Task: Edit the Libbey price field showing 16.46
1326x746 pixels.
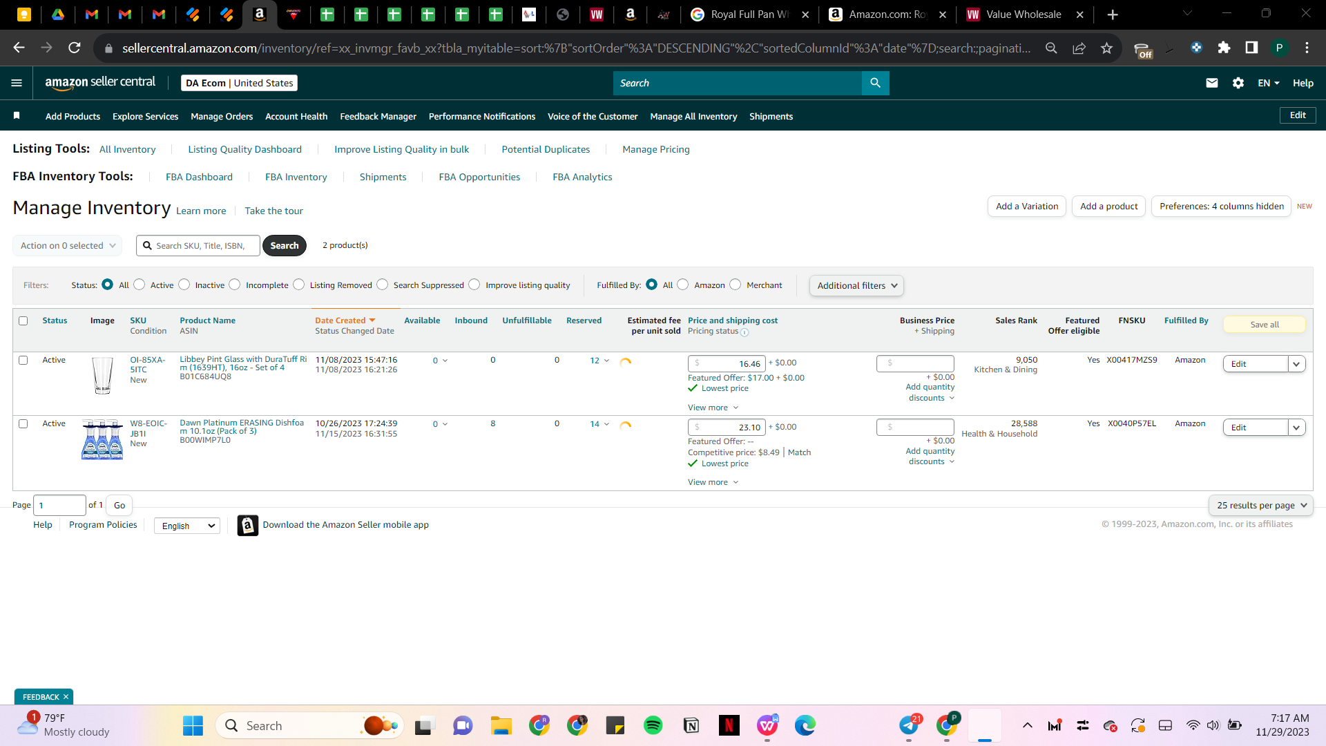Action: (x=727, y=363)
